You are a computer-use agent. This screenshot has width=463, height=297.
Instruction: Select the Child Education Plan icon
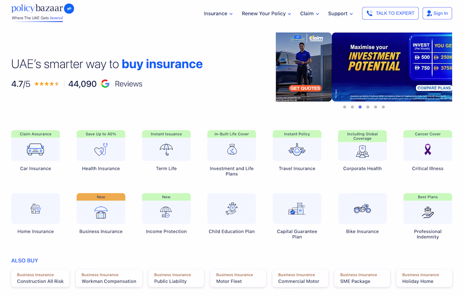tap(232, 209)
